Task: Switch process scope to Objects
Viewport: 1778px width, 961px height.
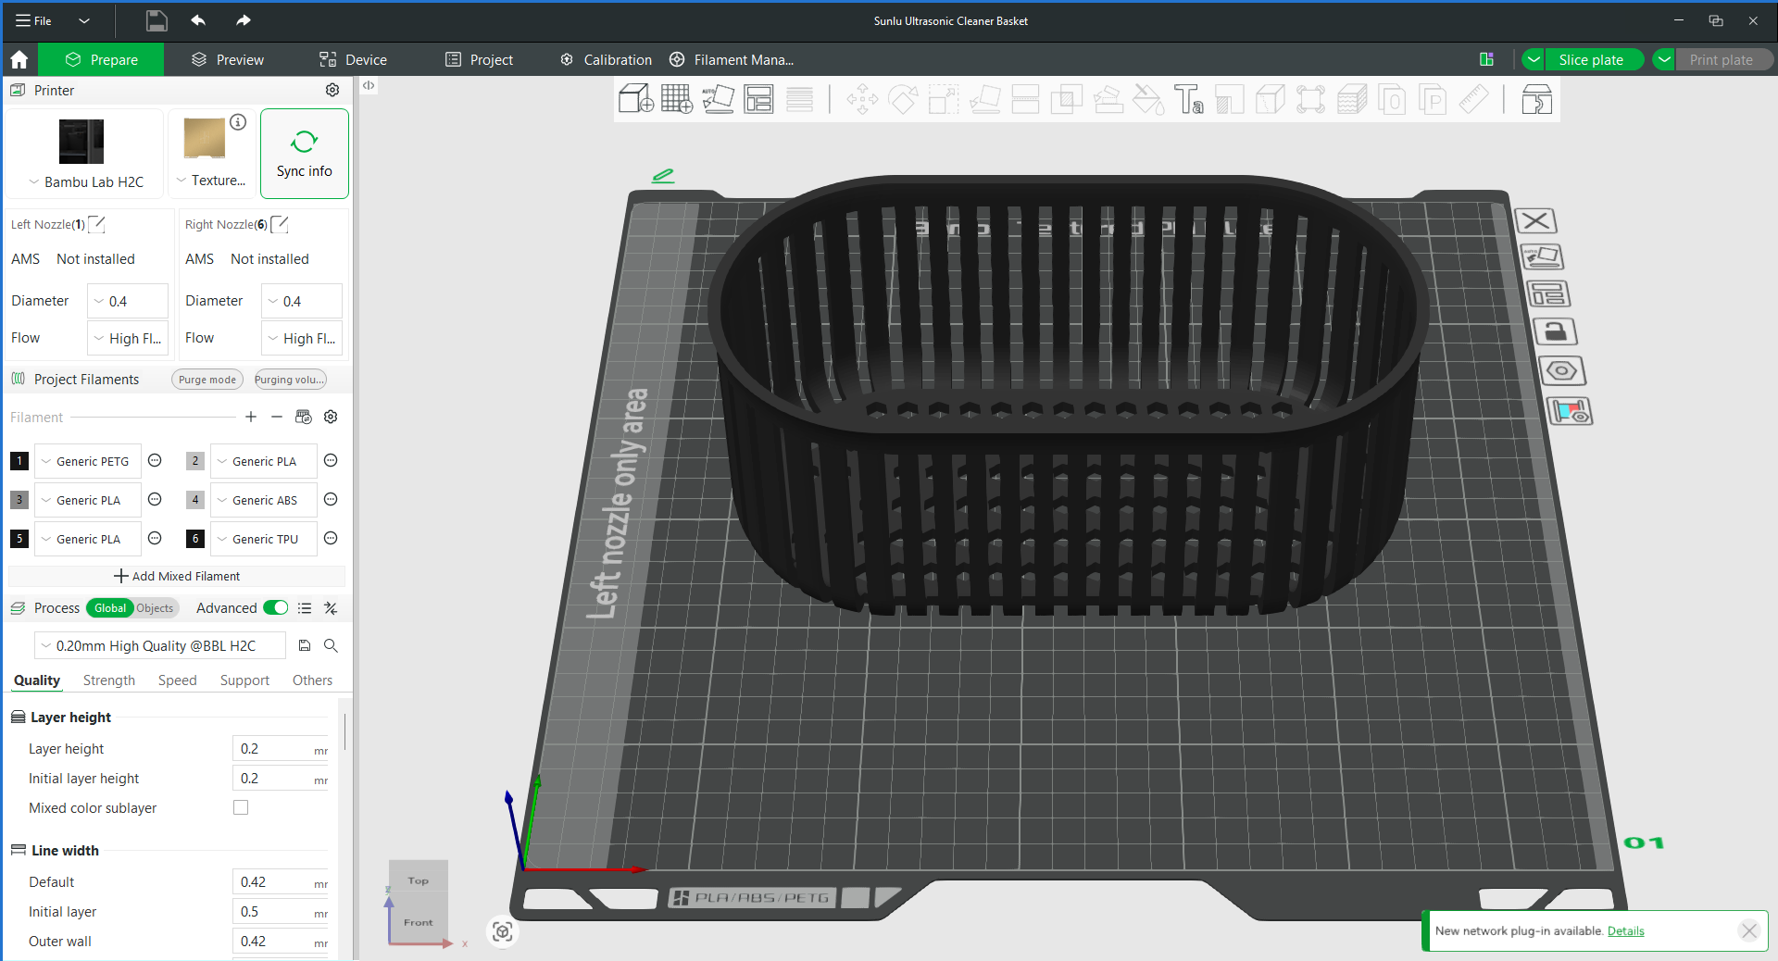Action: click(155, 608)
